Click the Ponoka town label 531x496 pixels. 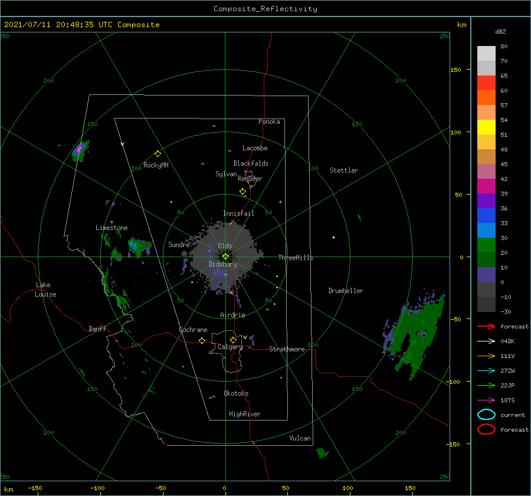pos(269,121)
